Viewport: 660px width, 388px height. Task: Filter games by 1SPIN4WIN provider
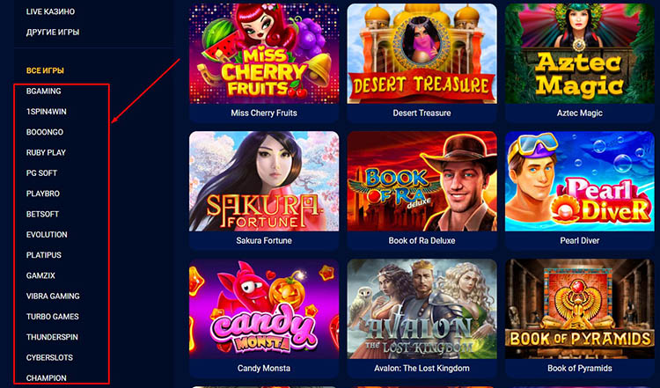pos(47,112)
